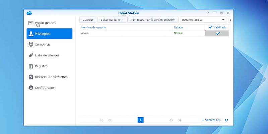Sort by Nombre de usuario column
The width and height of the screenshot is (268, 134).
click(x=93, y=27)
